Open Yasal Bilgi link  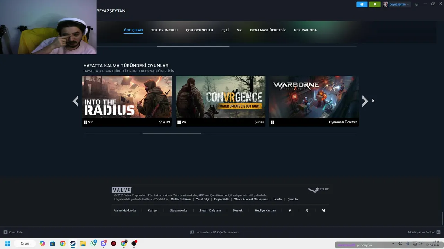pyautogui.click(x=203, y=199)
